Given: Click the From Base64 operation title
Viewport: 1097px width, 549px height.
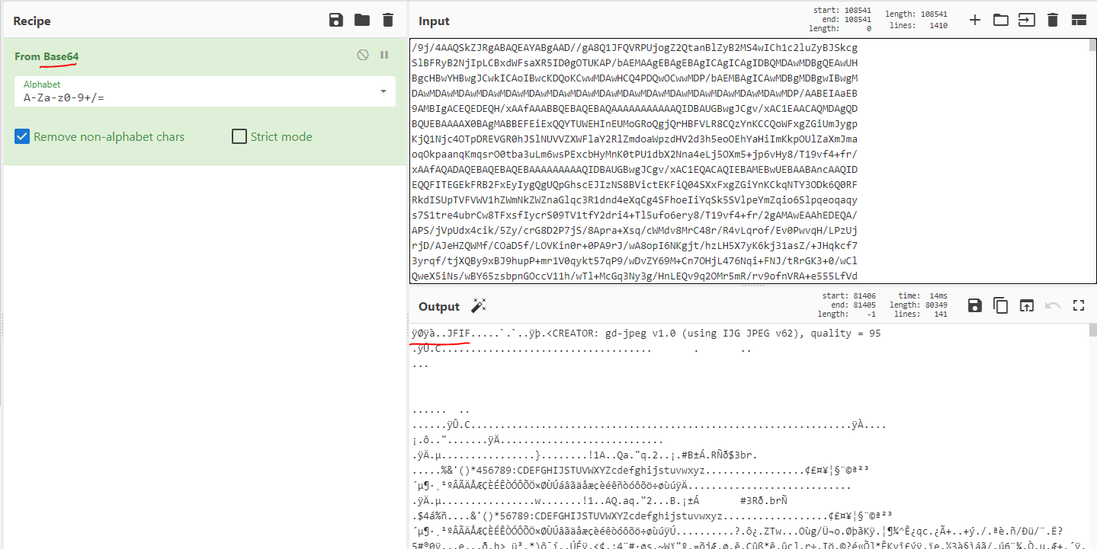Looking at the screenshot, I should click(x=47, y=56).
